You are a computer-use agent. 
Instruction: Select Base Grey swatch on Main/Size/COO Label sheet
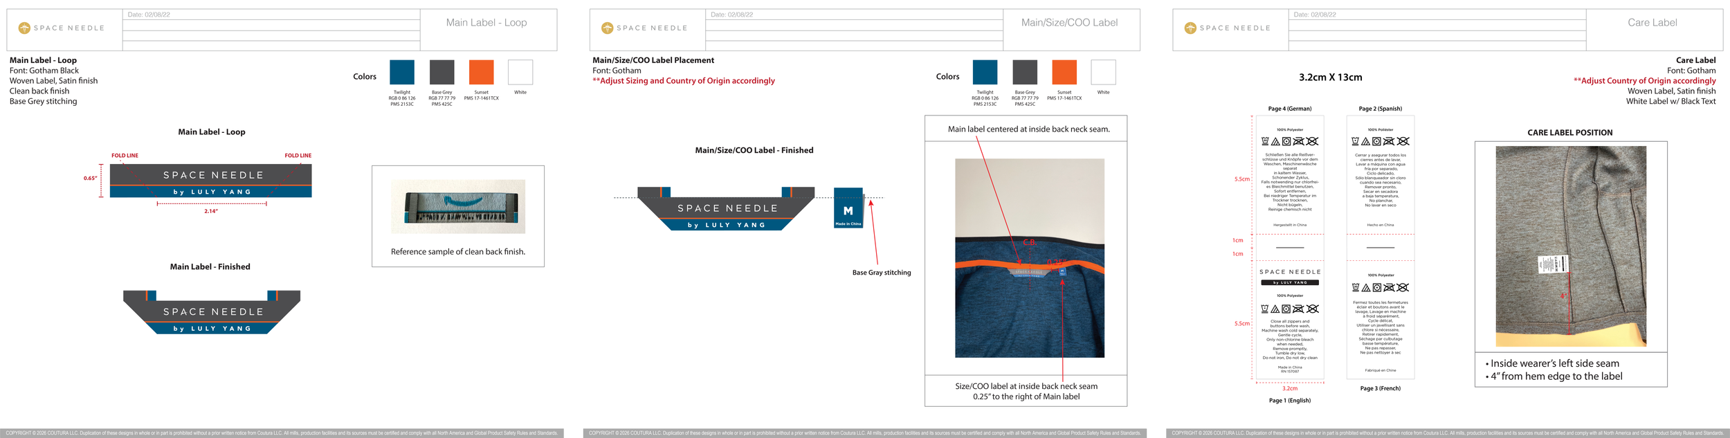point(1025,72)
